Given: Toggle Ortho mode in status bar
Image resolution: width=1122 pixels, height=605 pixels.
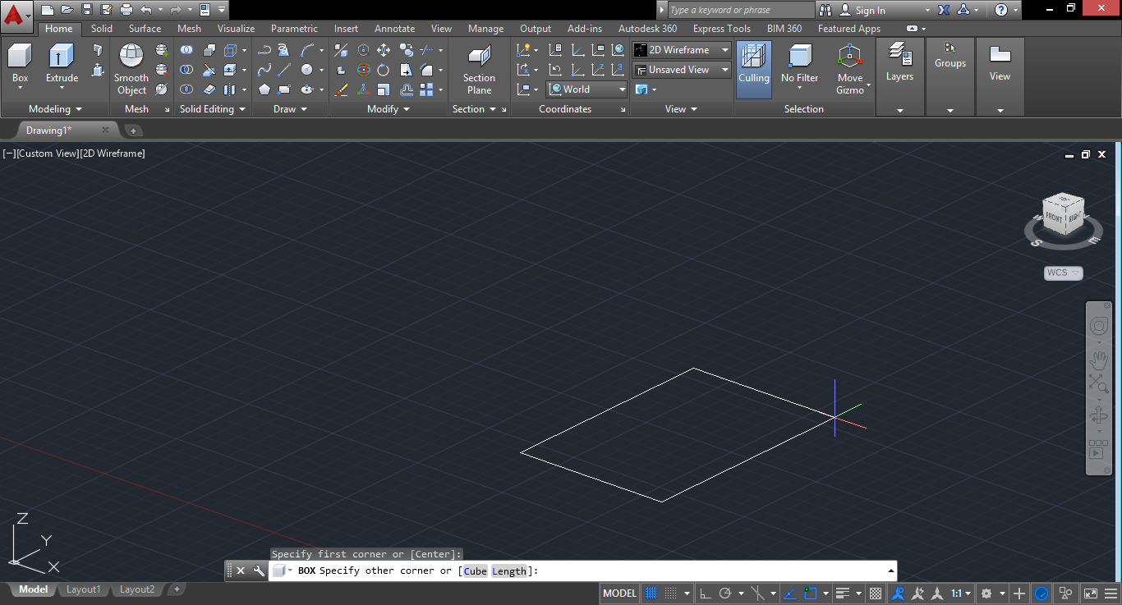Looking at the screenshot, I should tap(706, 594).
